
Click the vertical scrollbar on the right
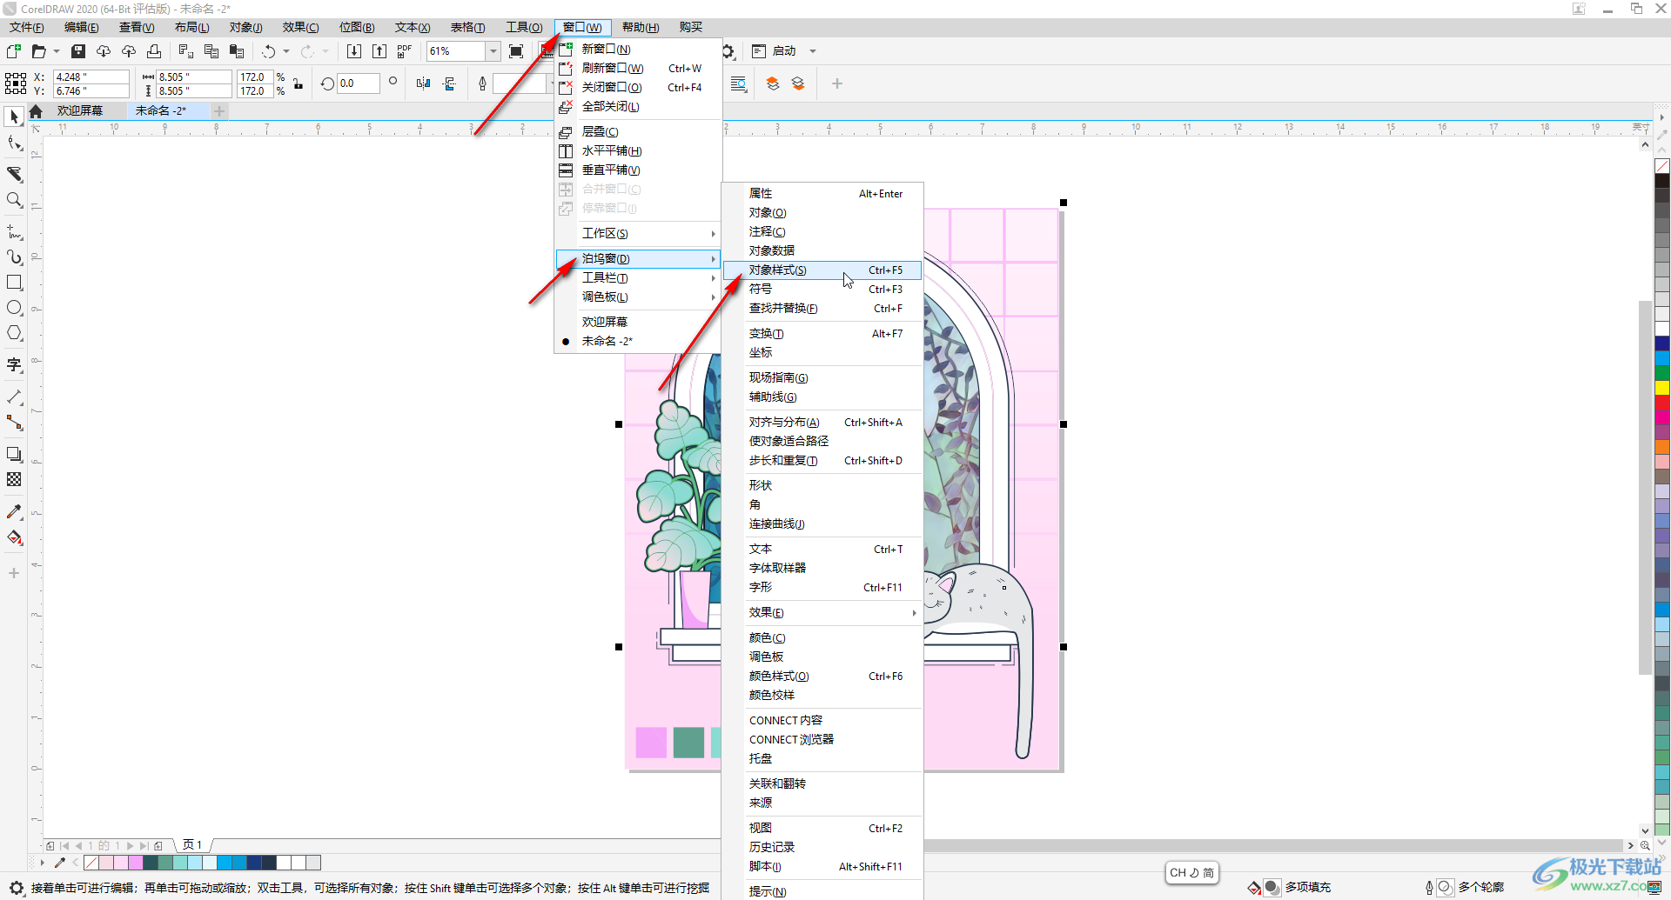point(1645,487)
